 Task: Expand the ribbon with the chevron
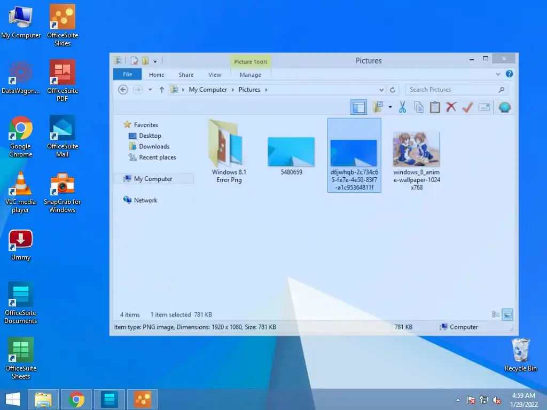click(x=498, y=74)
